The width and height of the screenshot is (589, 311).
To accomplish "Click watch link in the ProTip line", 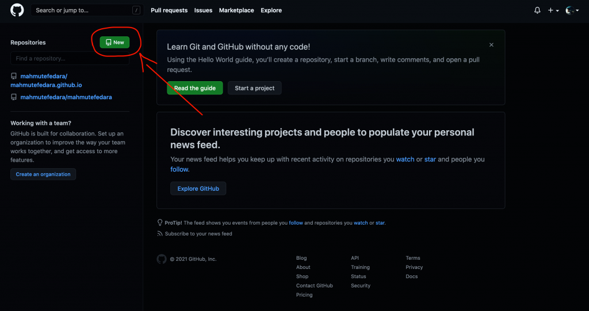I will [361, 223].
